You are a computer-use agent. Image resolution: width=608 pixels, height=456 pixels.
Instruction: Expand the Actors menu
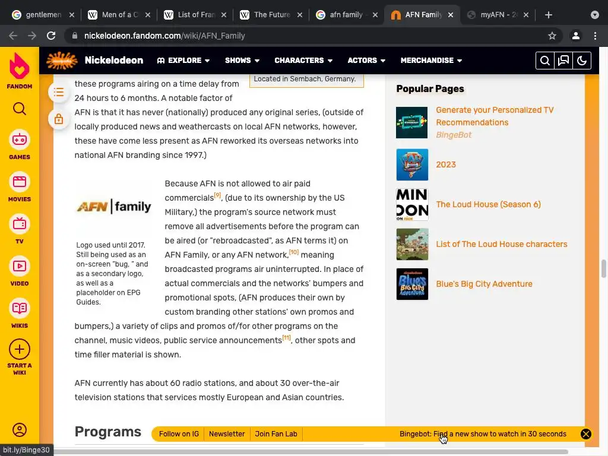point(366,61)
